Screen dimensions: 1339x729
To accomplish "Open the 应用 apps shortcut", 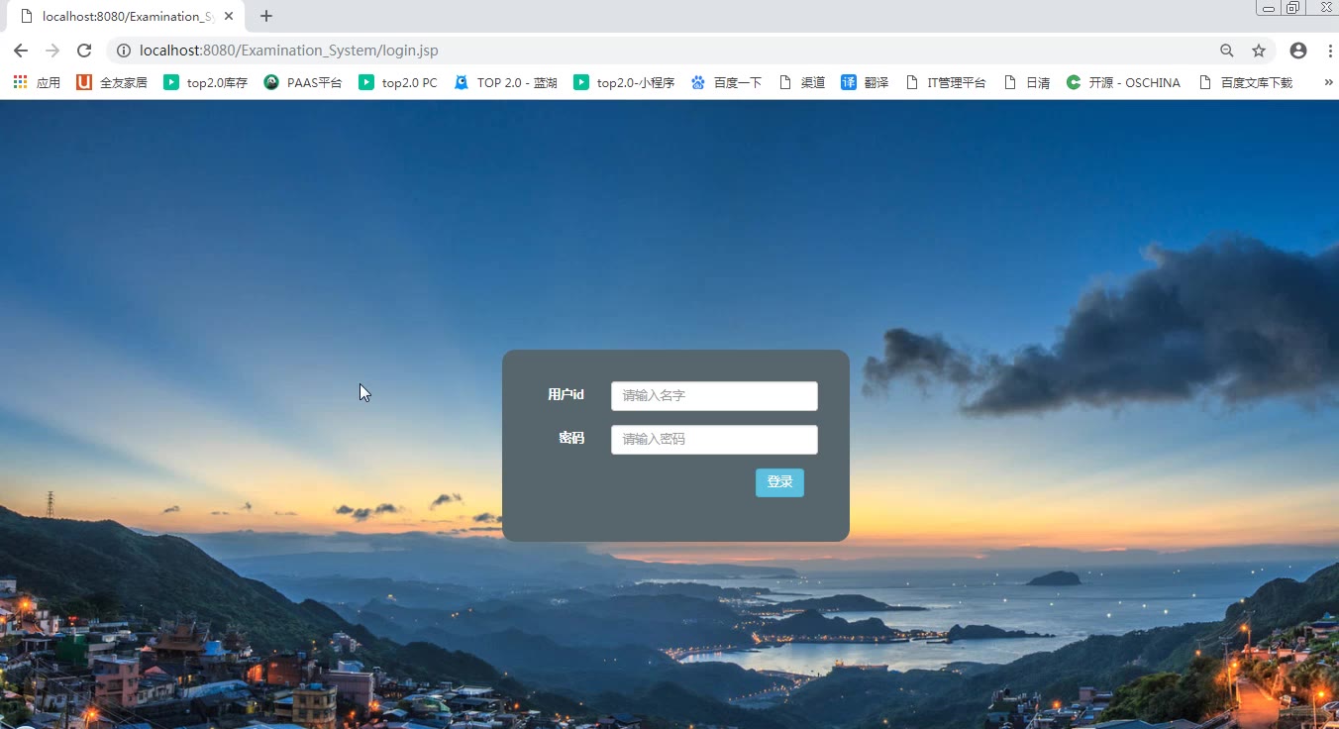I will tap(37, 82).
